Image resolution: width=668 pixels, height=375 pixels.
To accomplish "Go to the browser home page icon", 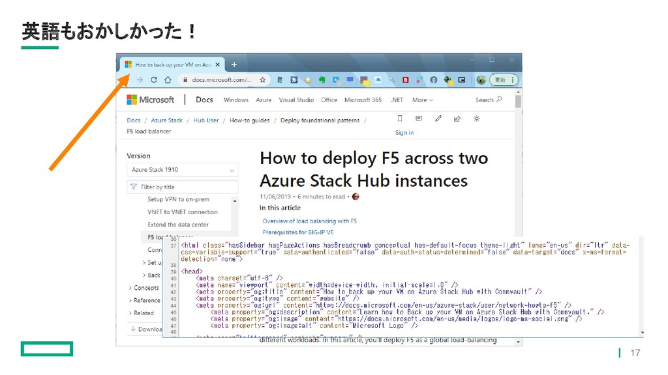I will (x=168, y=79).
